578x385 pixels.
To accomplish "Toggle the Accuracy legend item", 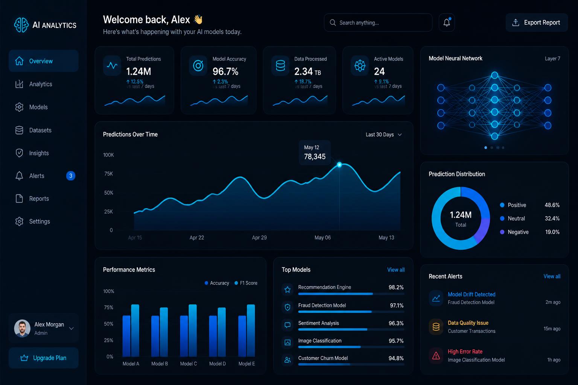I will click(x=217, y=283).
